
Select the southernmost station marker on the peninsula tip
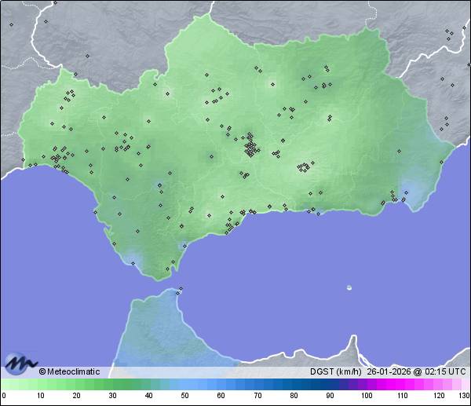click(x=166, y=269)
